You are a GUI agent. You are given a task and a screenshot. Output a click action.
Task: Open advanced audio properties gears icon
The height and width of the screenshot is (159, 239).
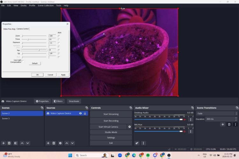tap(137, 143)
